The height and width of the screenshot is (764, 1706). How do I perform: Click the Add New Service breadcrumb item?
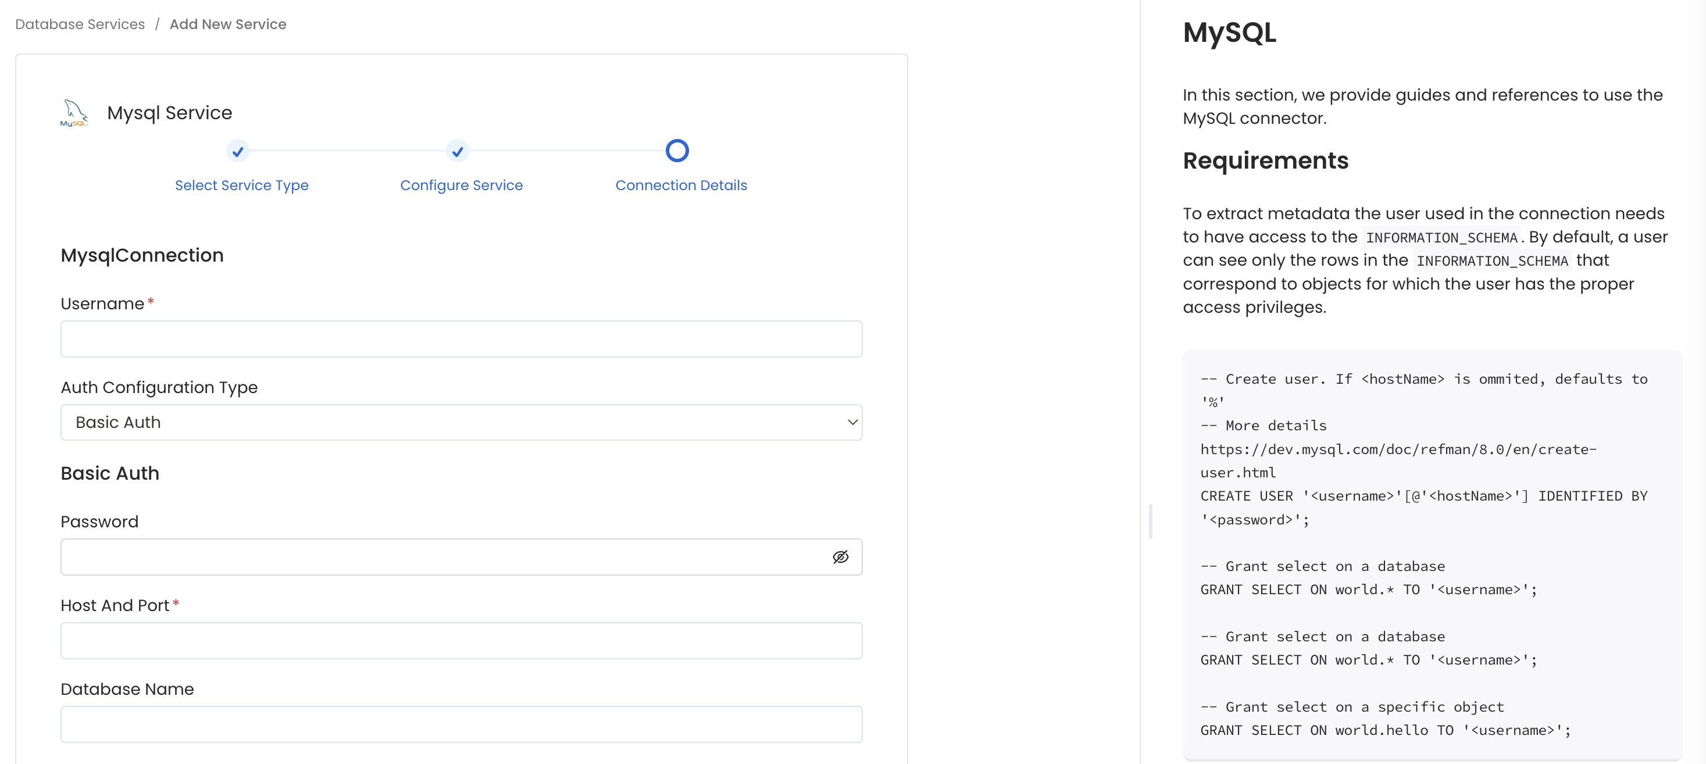pyautogui.click(x=228, y=24)
